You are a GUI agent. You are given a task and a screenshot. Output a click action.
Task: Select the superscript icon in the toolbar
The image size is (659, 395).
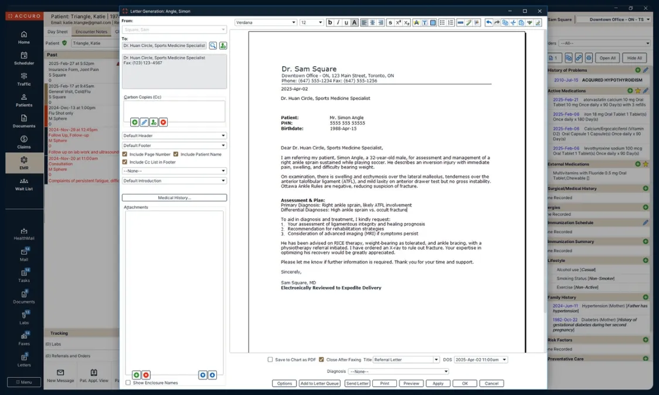pyautogui.click(x=398, y=22)
